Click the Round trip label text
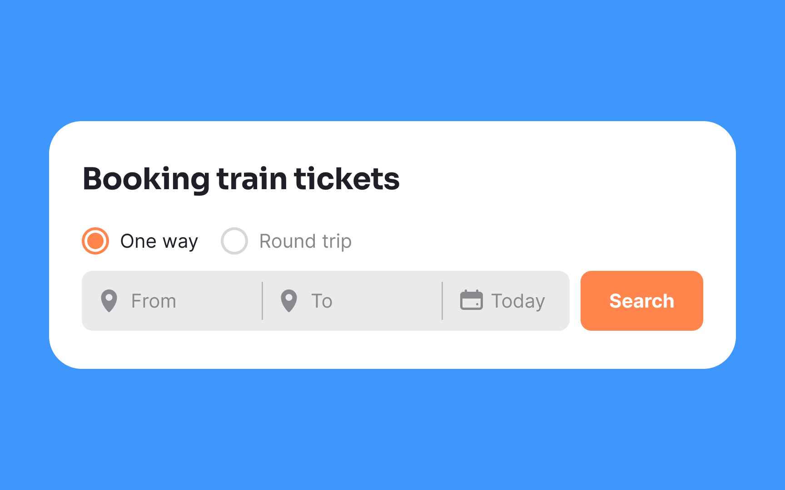Image resolution: width=785 pixels, height=490 pixels. [304, 241]
